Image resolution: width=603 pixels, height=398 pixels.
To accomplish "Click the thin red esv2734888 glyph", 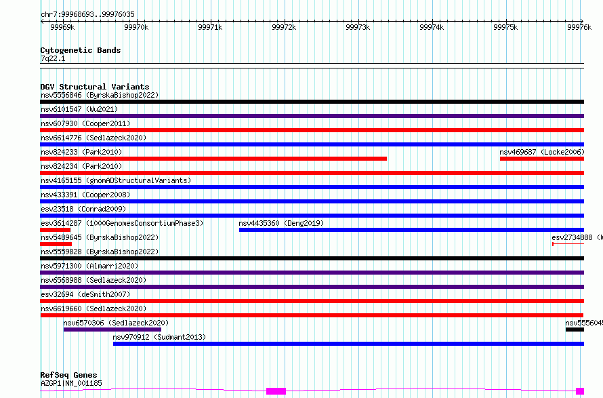I will click(568, 244).
